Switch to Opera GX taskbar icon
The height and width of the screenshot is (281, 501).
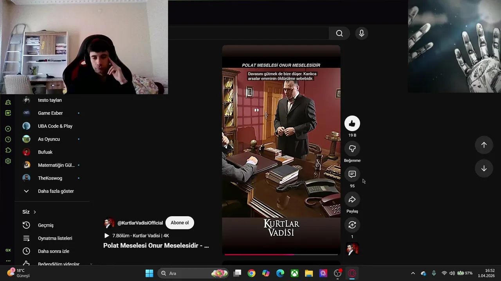coord(352,273)
